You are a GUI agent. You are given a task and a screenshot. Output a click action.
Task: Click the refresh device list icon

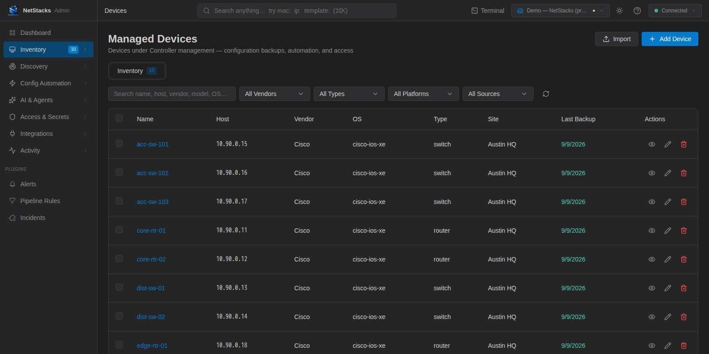tap(546, 94)
